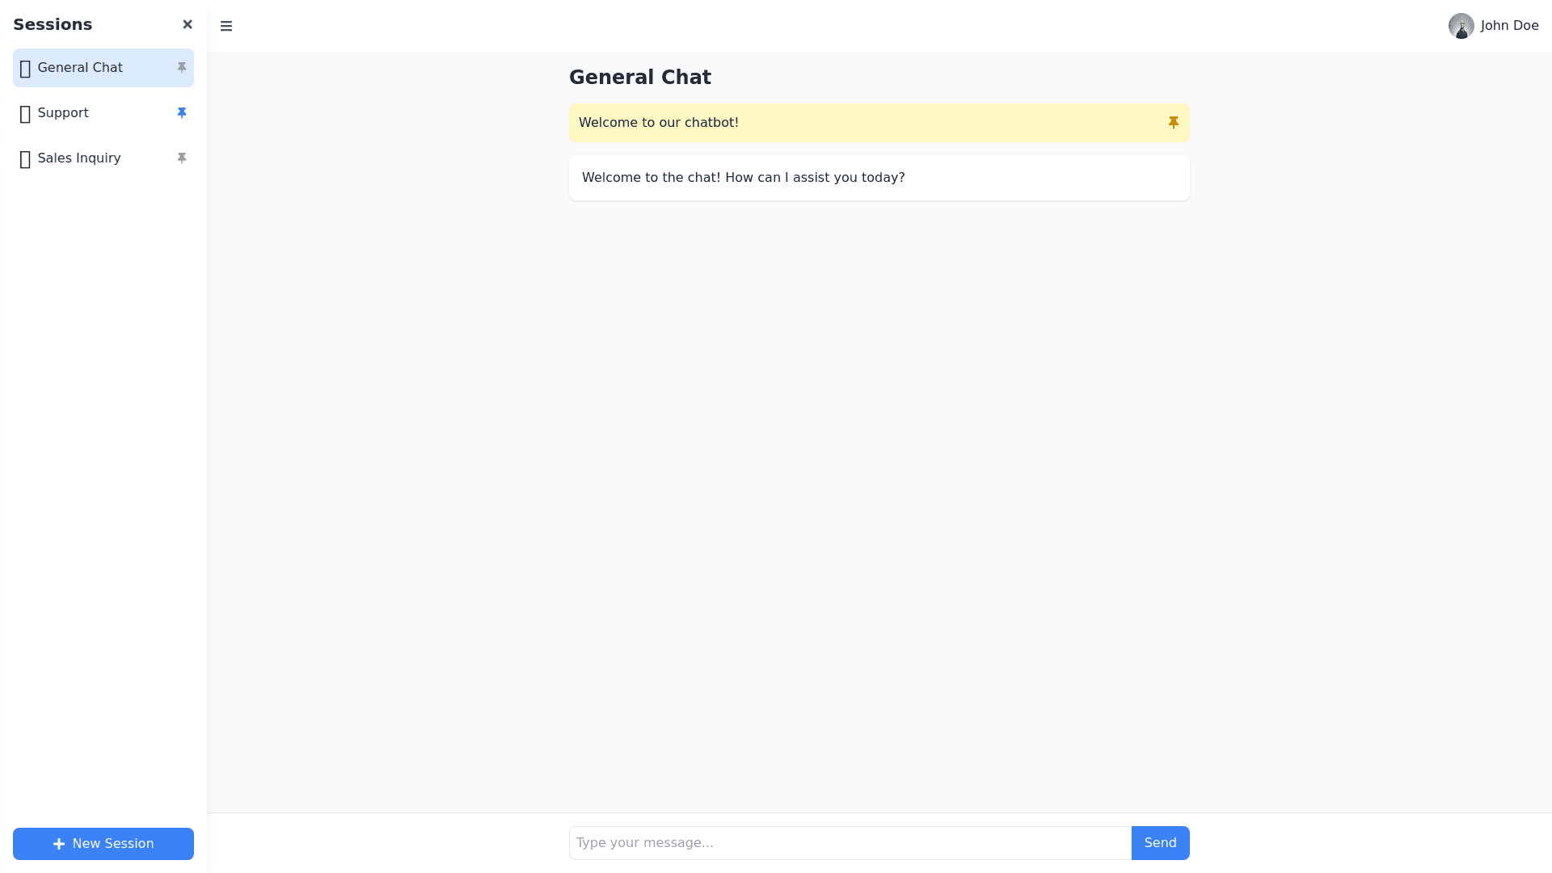Switch to the Support session

pos(63,113)
